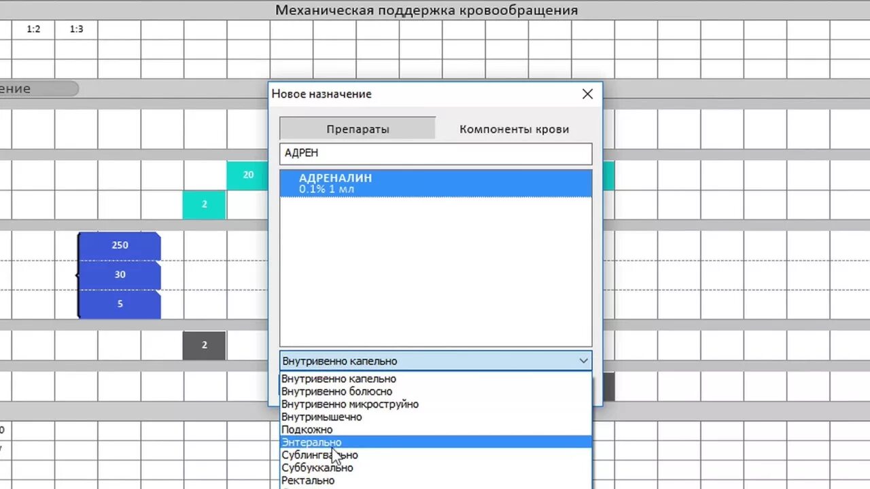Select Внутривенно капельно from the list
Screen dimensions: 870x489
pyautogui.click(x=338, y=378)
